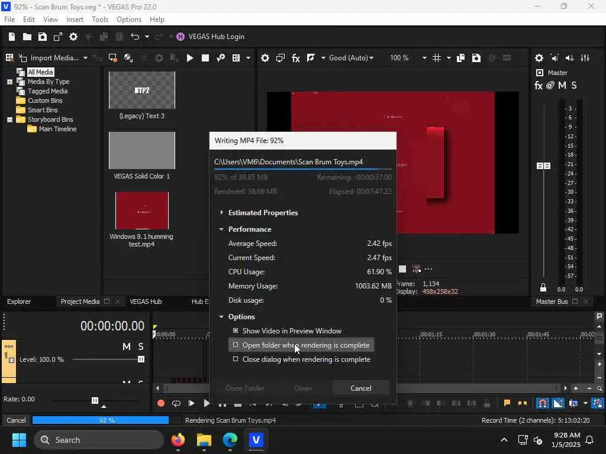Click the Open project folder icon
This screenshot has height=454, width=606.
(x=27, y=37)
